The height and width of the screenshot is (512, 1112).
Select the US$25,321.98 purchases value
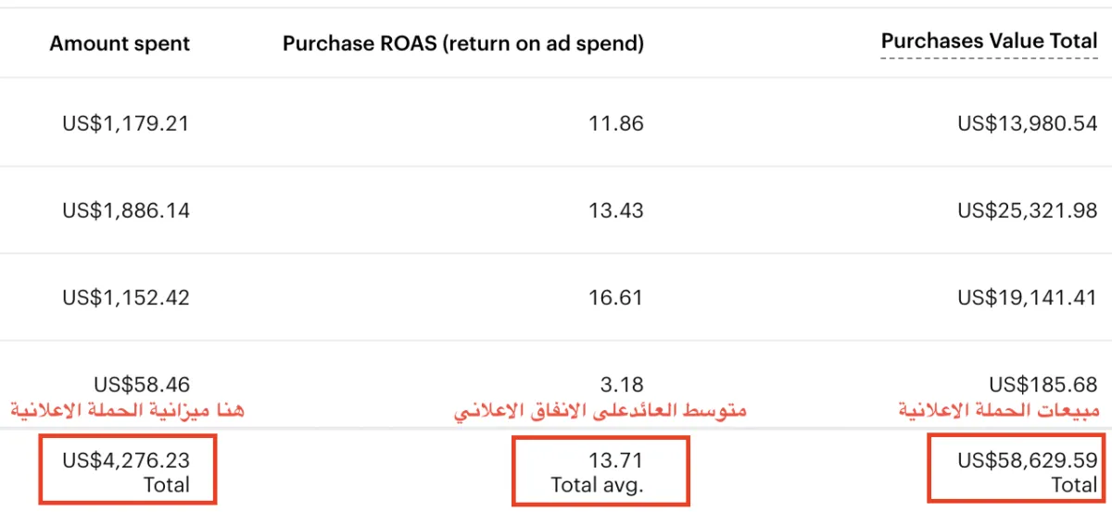point(1028,210)
